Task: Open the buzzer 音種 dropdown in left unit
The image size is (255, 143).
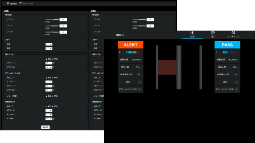Action: [49, 49]
